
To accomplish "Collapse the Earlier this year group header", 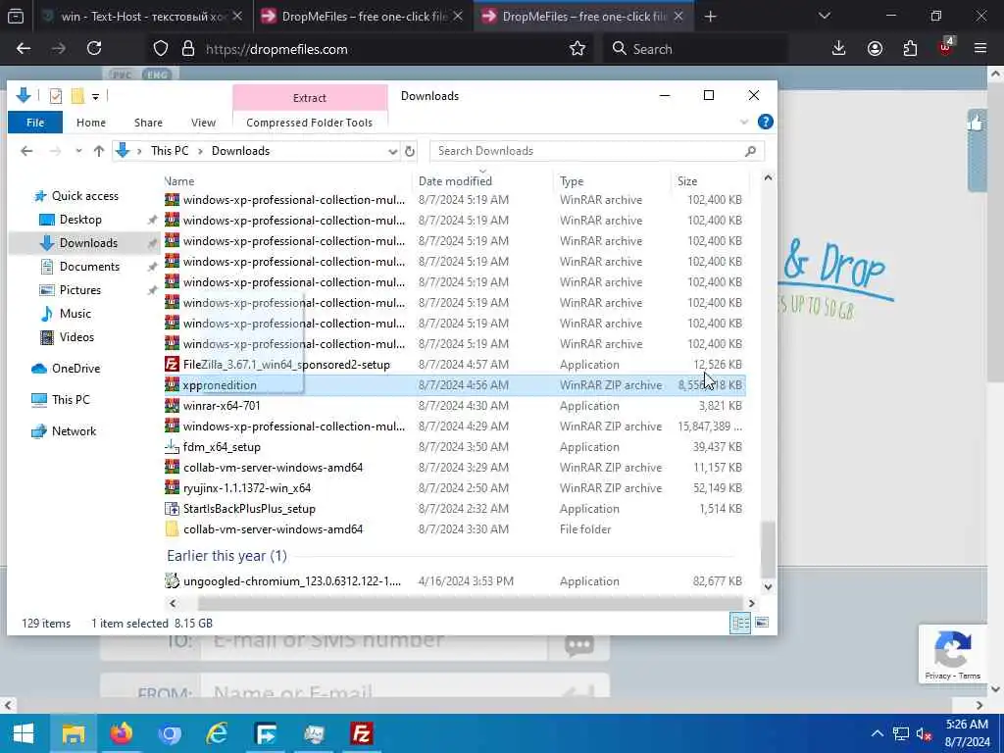I will [226, 556].
